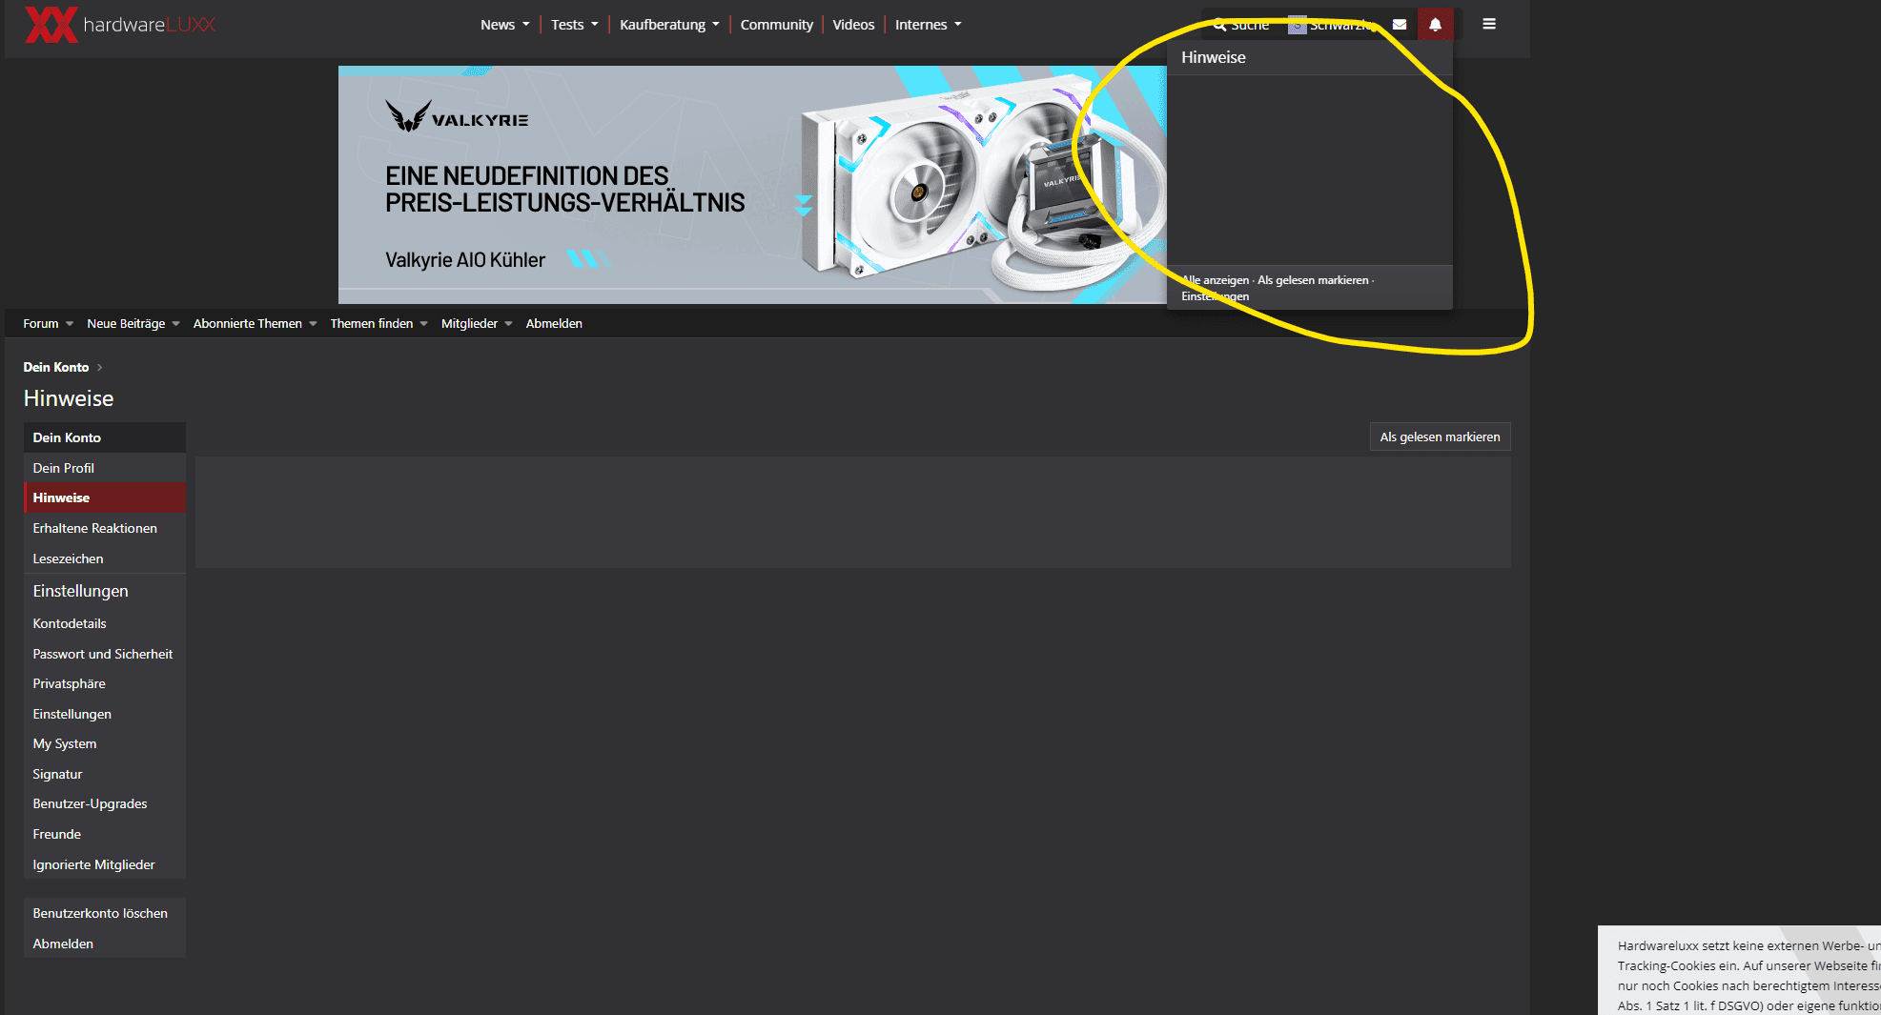
Task: Open the bell notifications icon
Action: [x=1435, y=25]
